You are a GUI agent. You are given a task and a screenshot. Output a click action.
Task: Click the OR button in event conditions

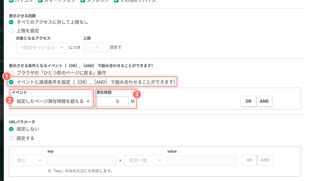[248, 101]
